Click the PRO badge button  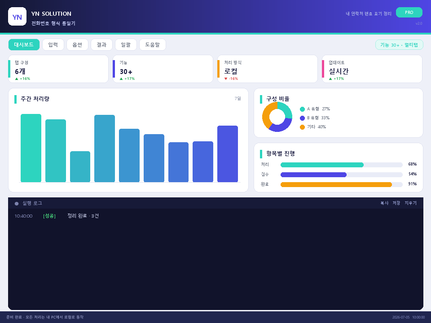click(409, 13)
